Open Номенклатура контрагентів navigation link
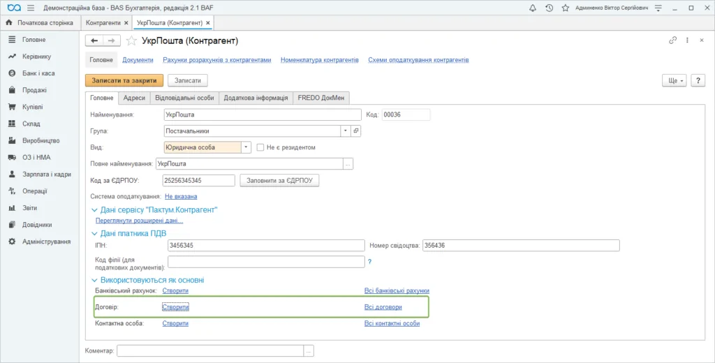The height and width of the screenshot is (363, 715). click(x=320, y=60)
